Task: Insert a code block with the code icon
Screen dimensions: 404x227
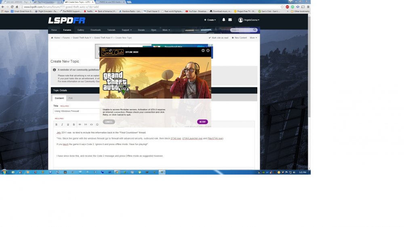Action: click(91, 124)
